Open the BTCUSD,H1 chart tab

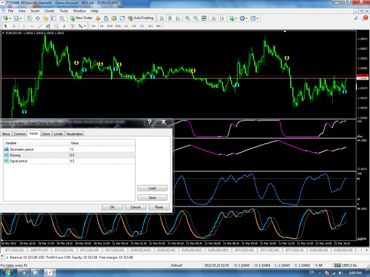pos(294,250)
